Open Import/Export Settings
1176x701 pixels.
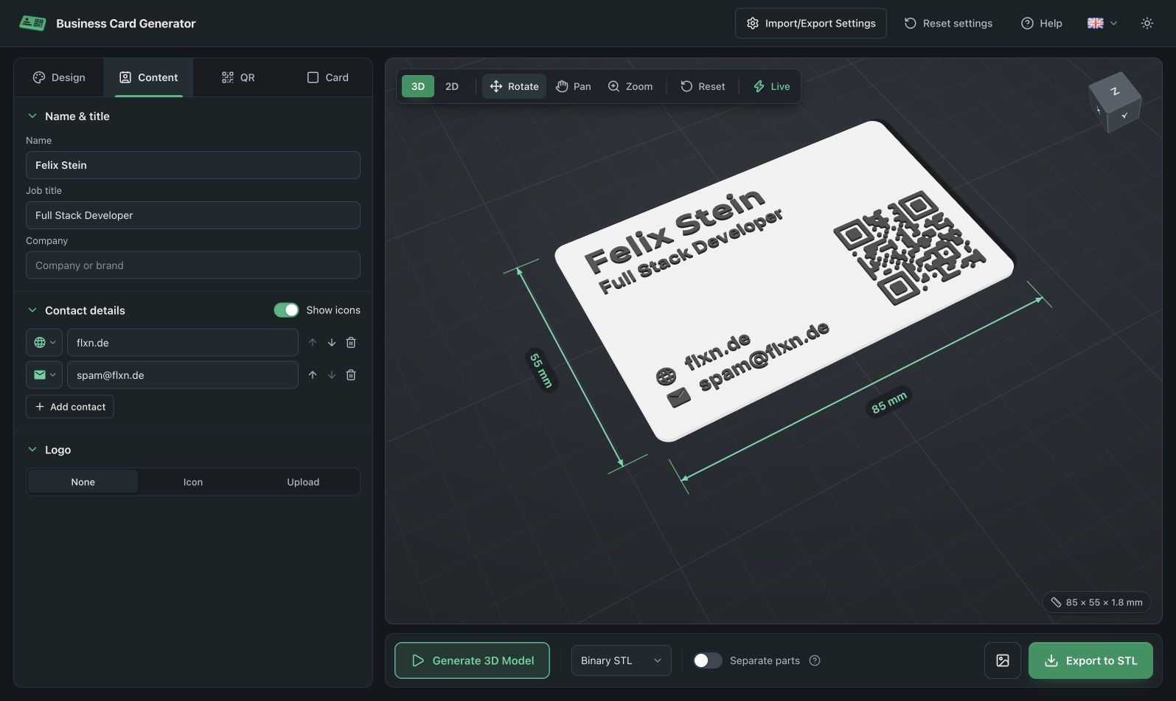pos(810,24)
